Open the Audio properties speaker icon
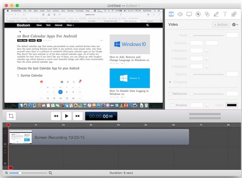 coord(180,14)
